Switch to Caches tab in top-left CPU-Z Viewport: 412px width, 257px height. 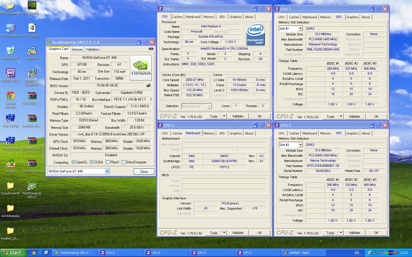(x=177, y=17)
